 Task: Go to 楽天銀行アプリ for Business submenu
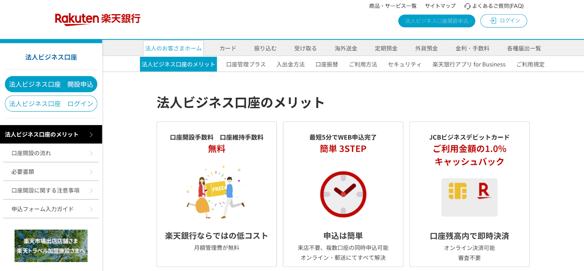coord(469,64)
